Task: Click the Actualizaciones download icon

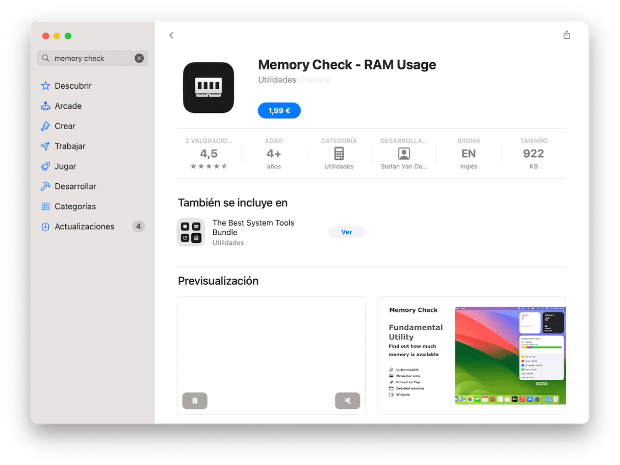Action: (45, 227)
